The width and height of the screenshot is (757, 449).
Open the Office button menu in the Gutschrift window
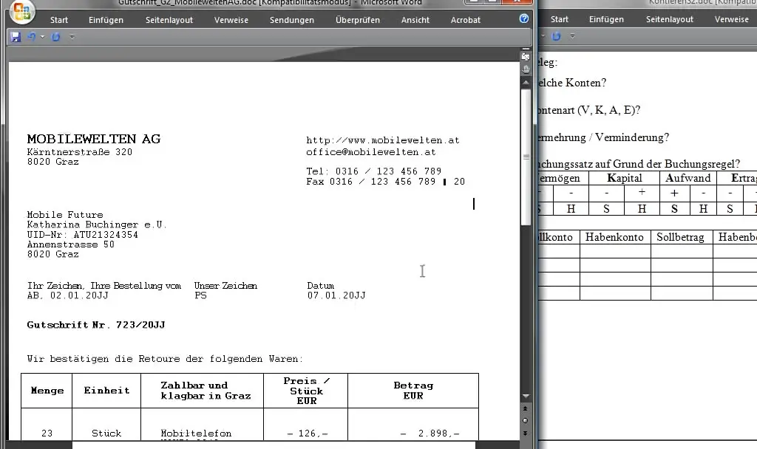(x=22, y=12)
